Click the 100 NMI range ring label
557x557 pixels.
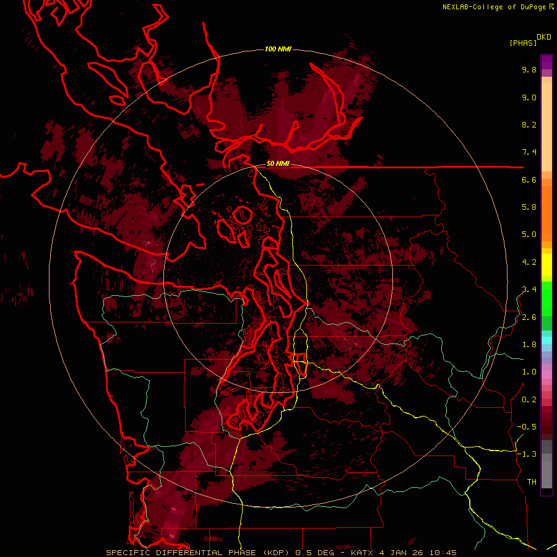(x=278, y=49)
